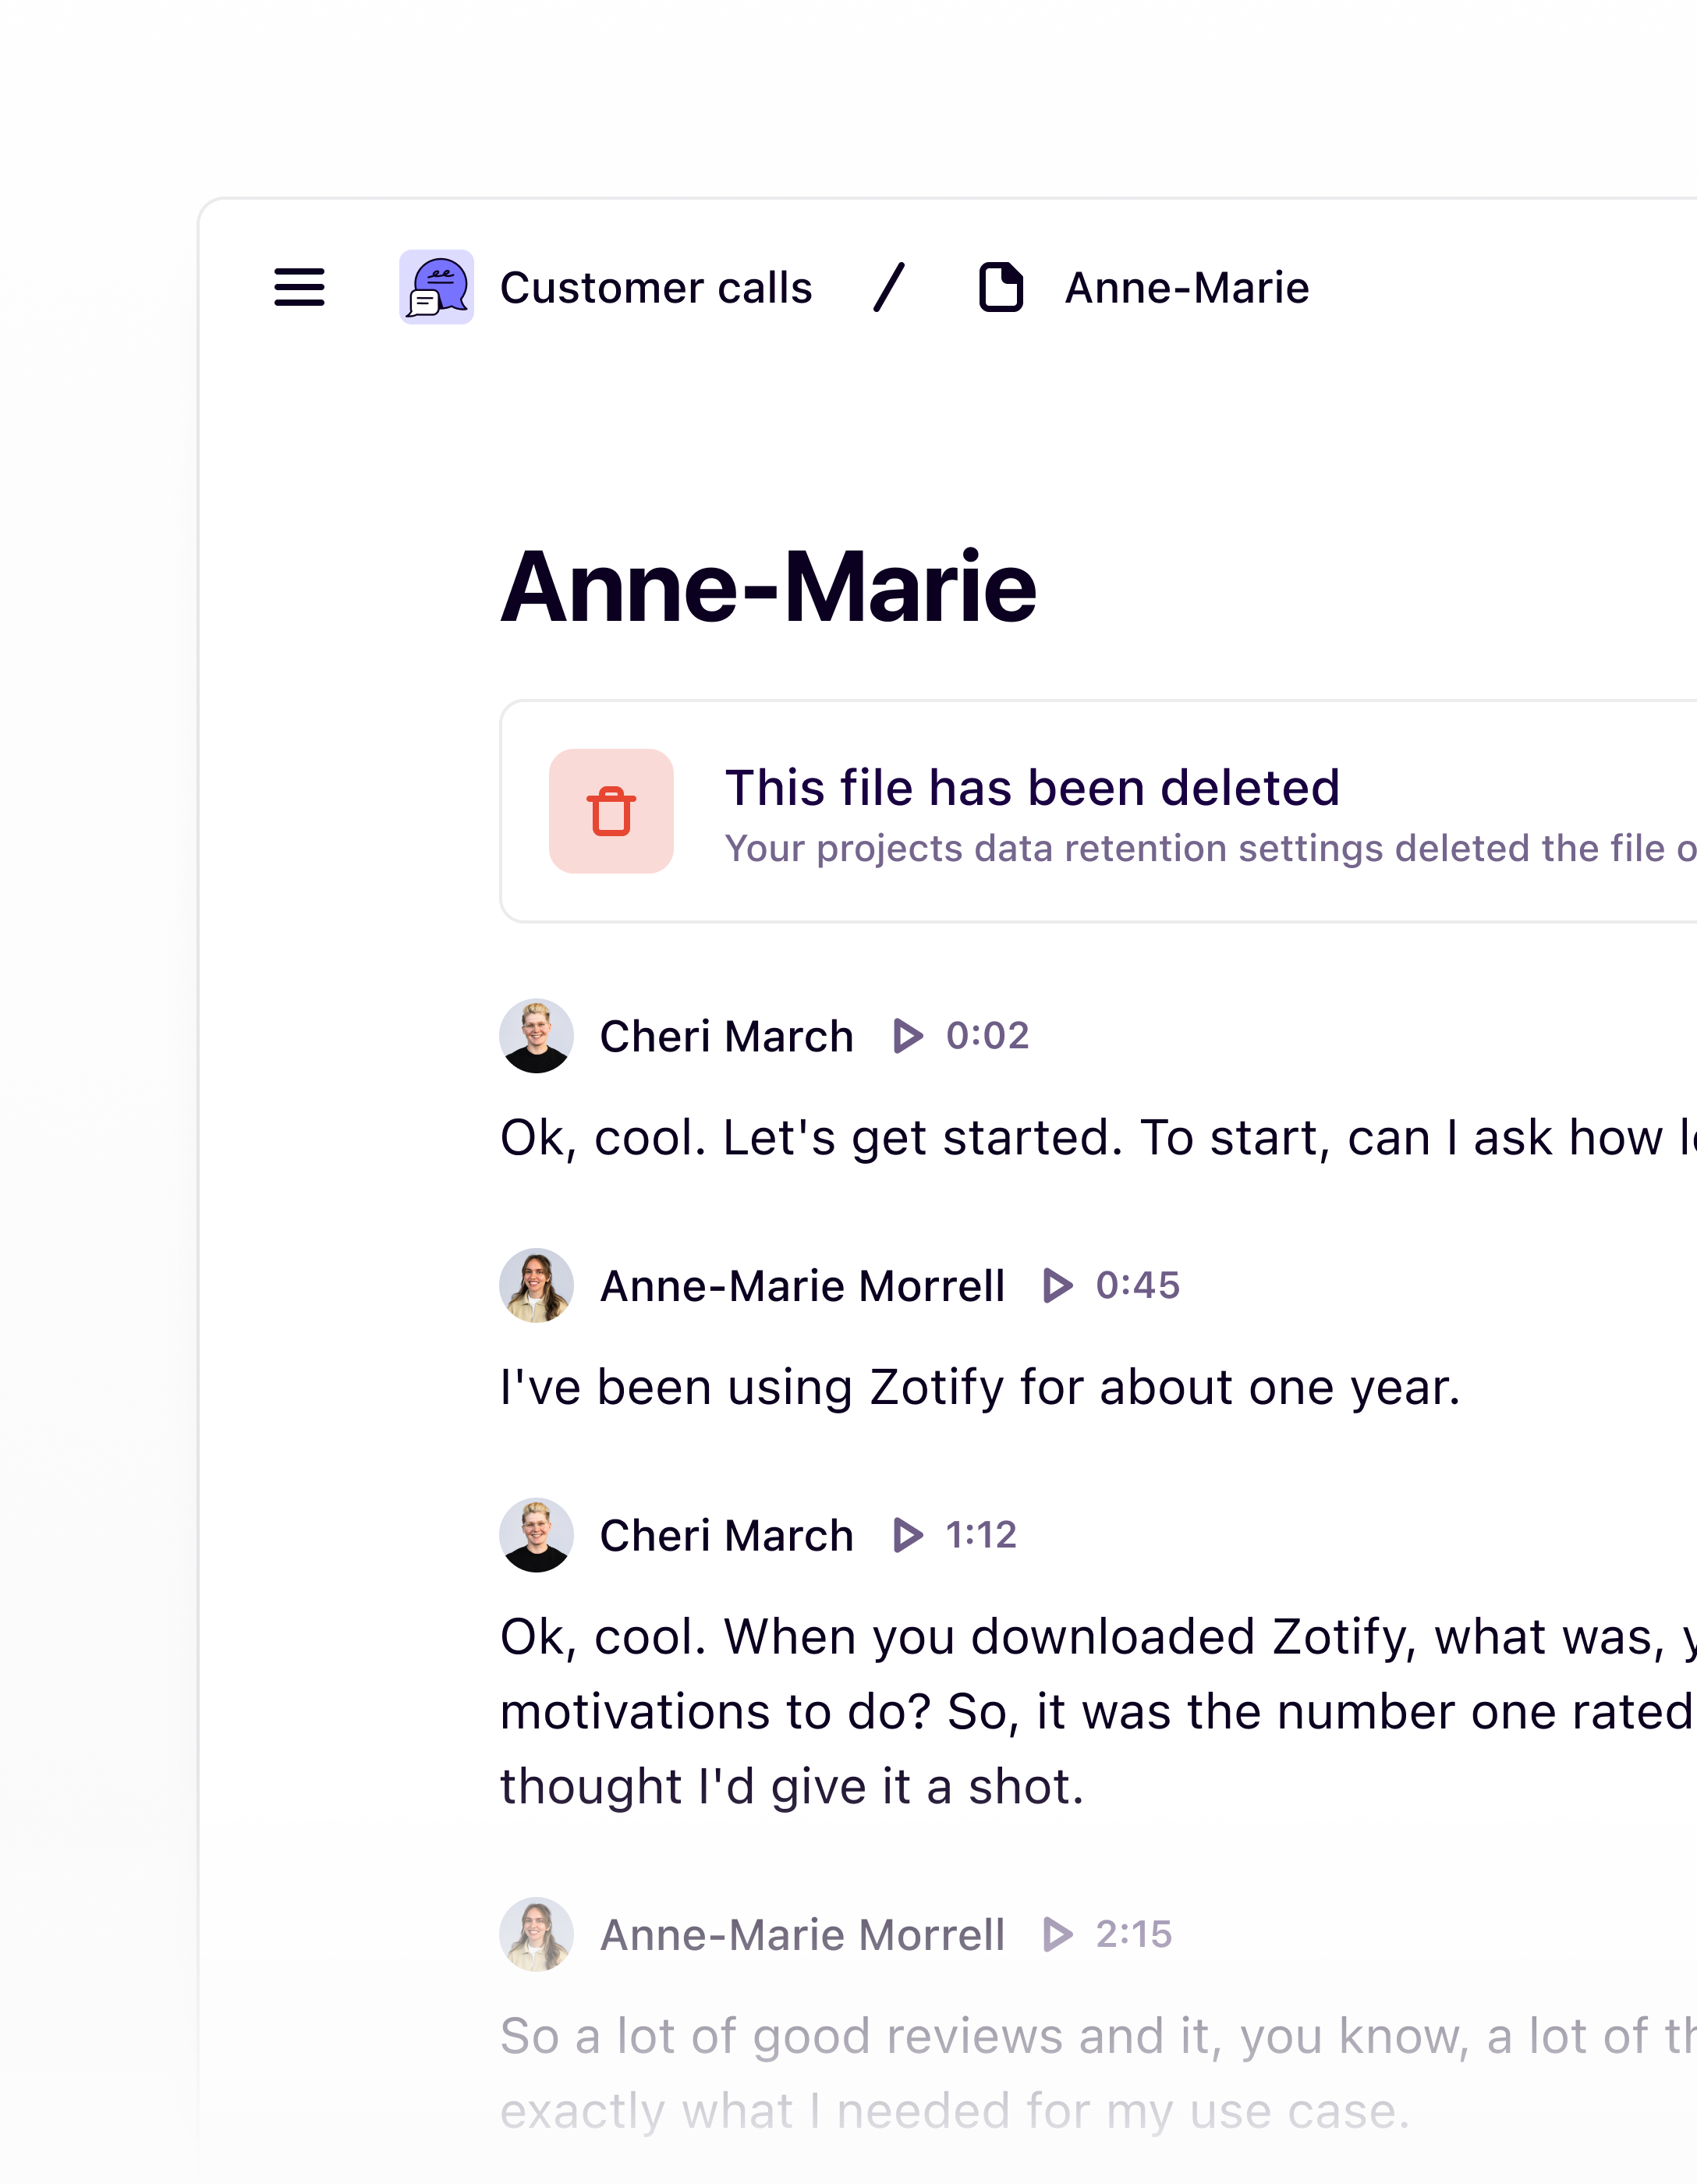
Task: Click the Anne-Marie page title
Action: [x=768, y=589]
